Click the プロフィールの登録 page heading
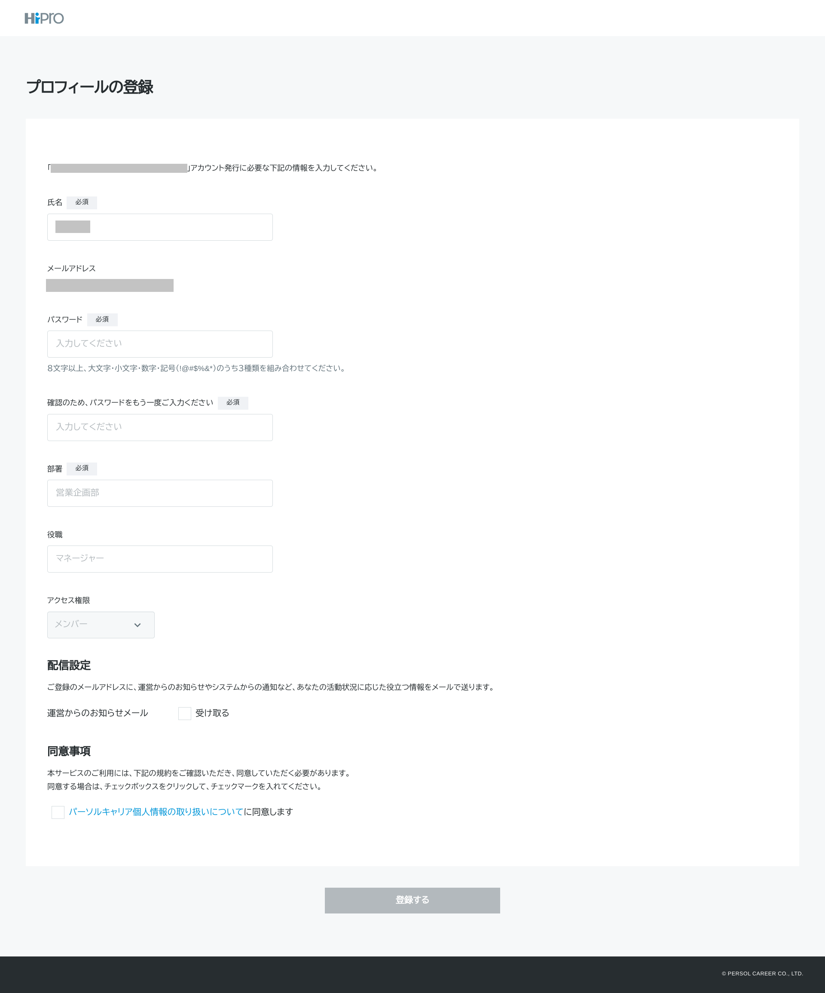825x993 pixels. click(90, 87)
